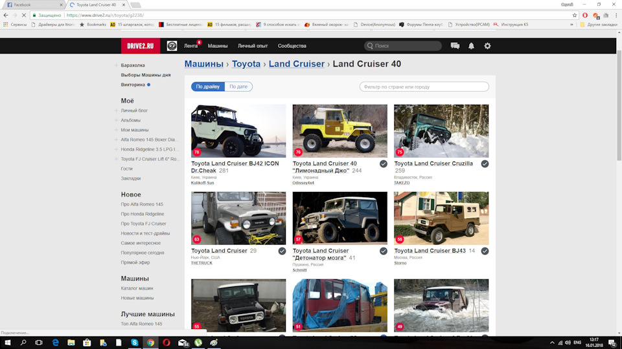Open Microsoft Store from taskbar
The width and height of the screenshot is (622, 349).
tap(87, 343)
